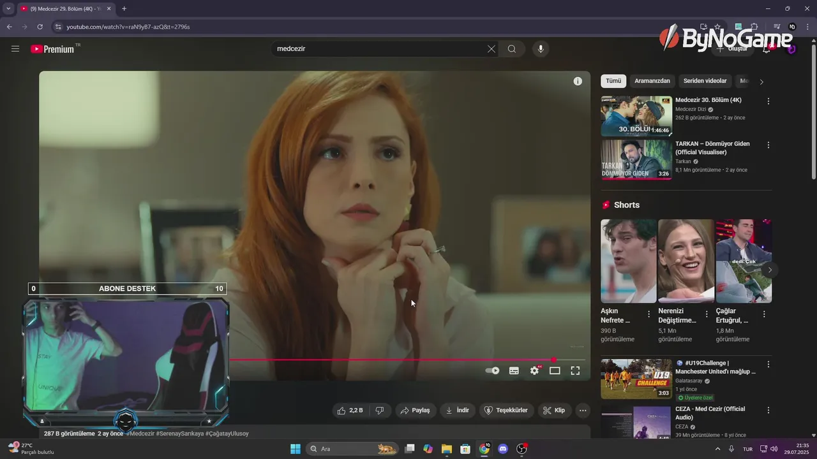The image size is (817, 459).
Task: Reload the page with the browser refresh icon
Action: (40, 27)
